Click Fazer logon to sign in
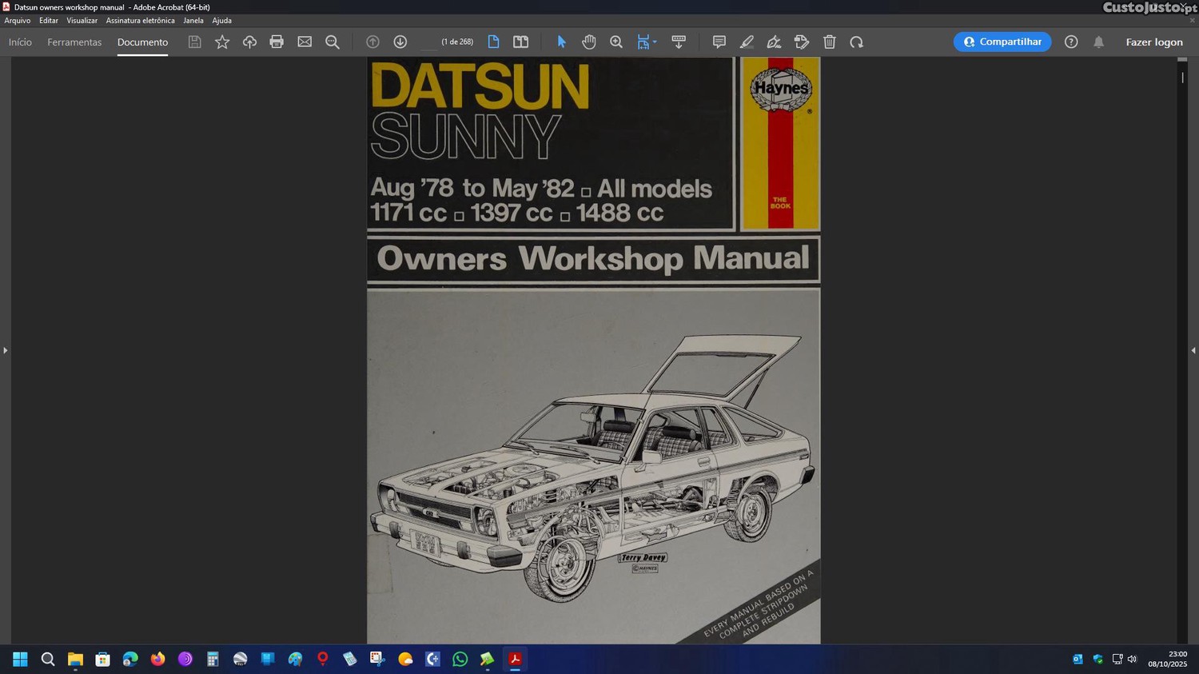1199x674 pixels. coord(1153,42)
